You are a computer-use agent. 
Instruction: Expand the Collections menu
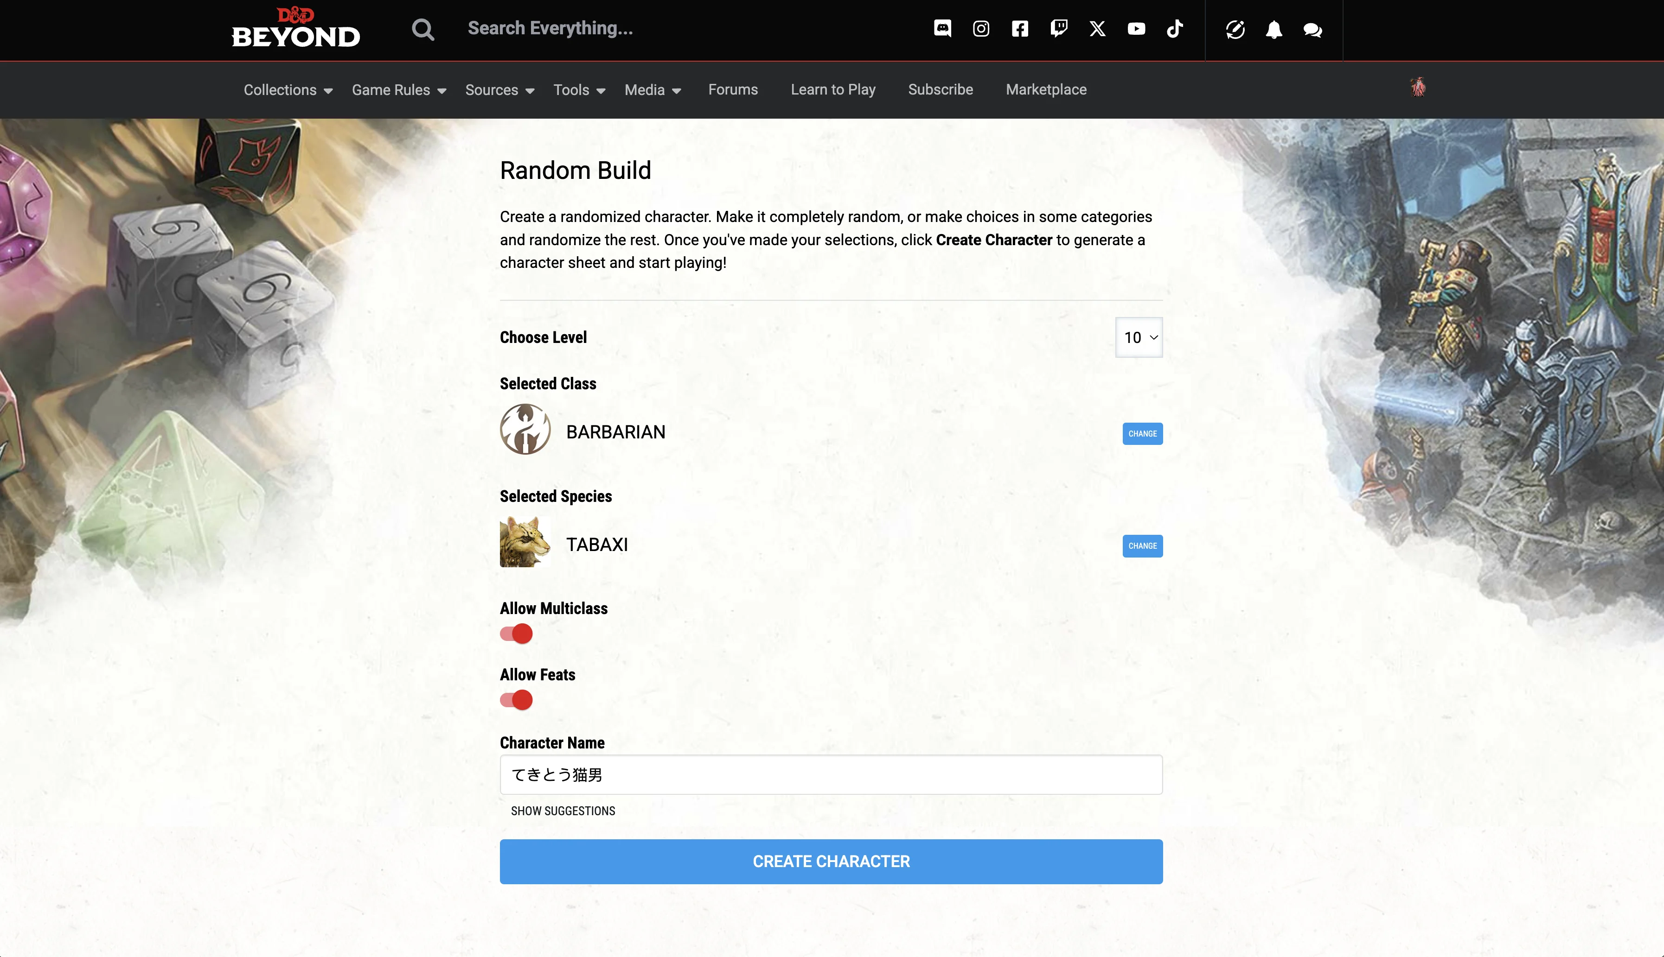(x=288, y=90)
